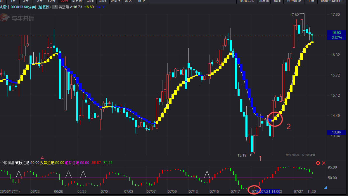Click the 放大 zoom in button
The image size is (348, 196).
pos(129,1)
